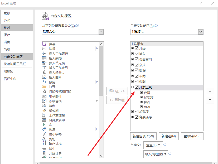Select the 边框 border command icon
The height and width of the screenshot is (164, 218).
(44, 49)
